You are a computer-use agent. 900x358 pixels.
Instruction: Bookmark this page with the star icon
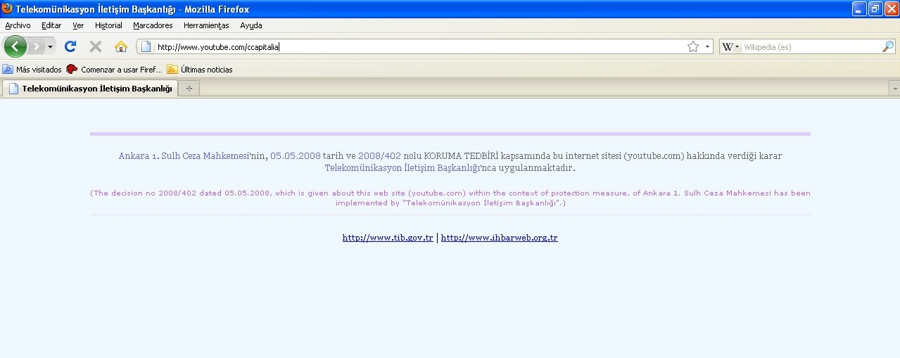693,46
